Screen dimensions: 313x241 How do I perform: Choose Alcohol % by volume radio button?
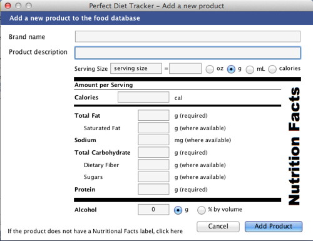point(201,210)
